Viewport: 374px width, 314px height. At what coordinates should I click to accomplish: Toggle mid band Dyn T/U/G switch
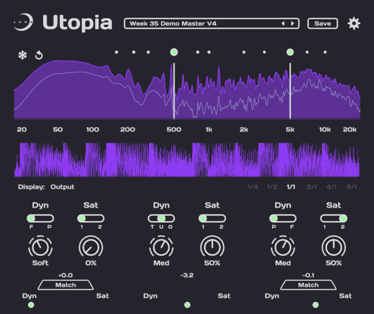tap(162, 218)
